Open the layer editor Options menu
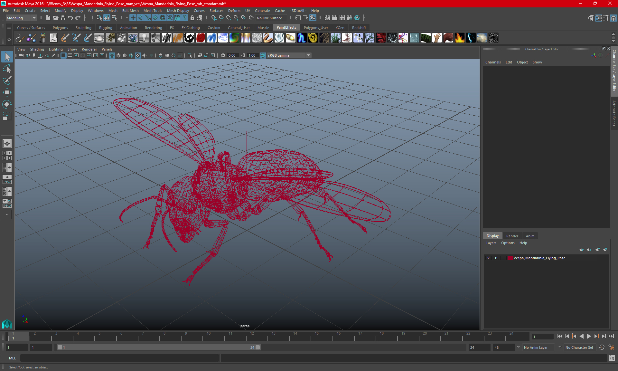 [508, 243]
